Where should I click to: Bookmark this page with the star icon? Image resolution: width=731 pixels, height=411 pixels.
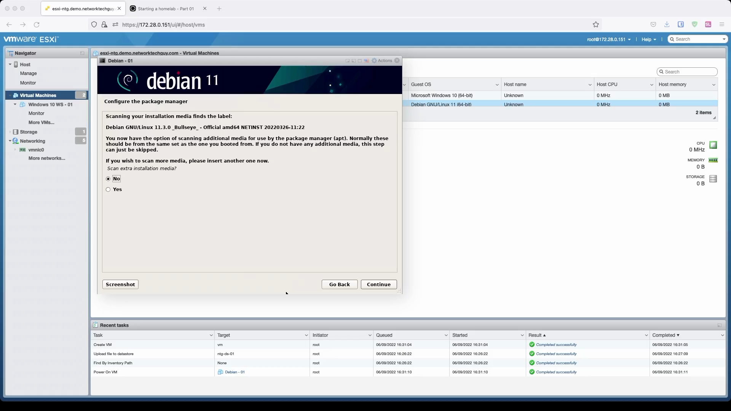pyautogui.click(x=596, y=25)
